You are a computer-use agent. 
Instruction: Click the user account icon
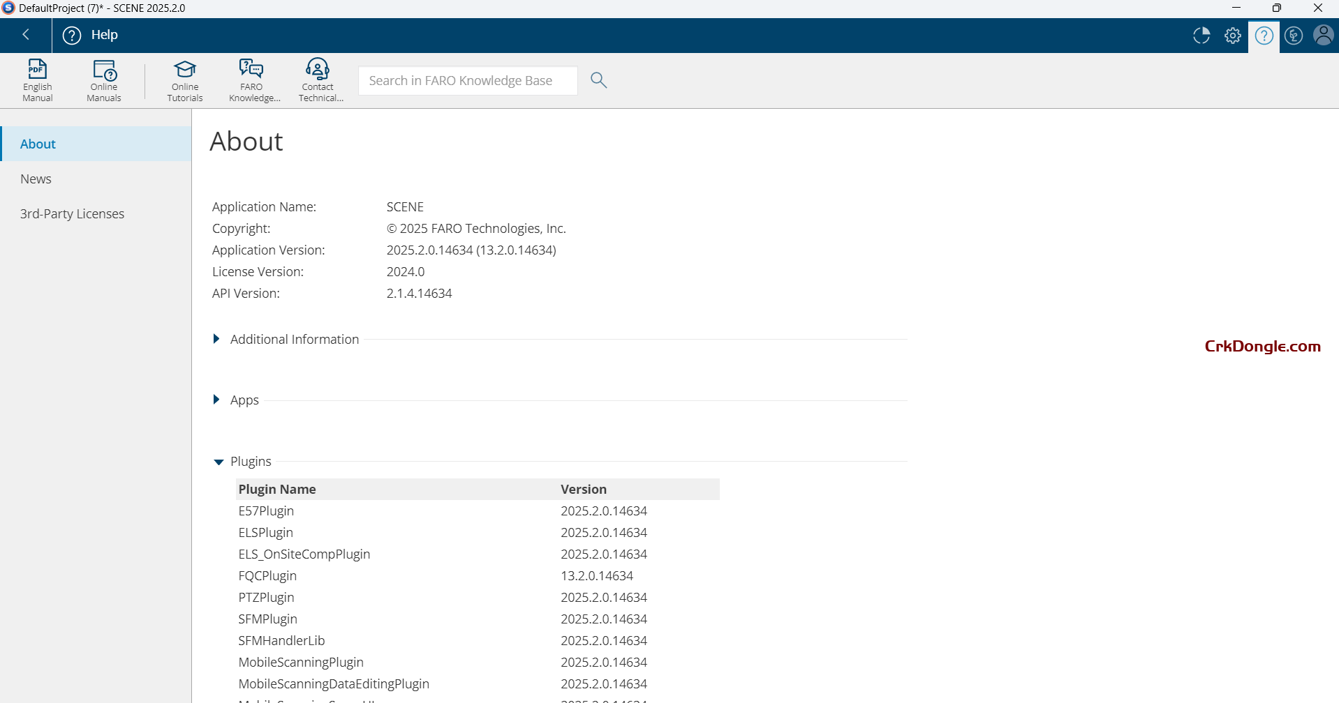coord(1323,36)
